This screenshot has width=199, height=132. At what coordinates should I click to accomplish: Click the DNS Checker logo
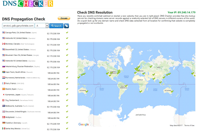(28, 3)
